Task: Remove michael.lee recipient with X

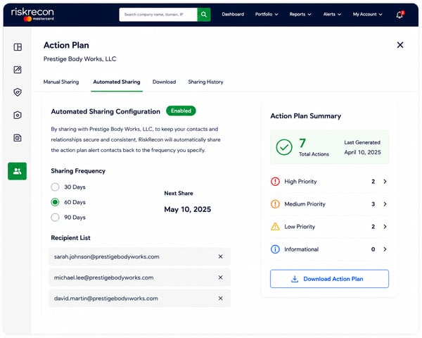Action: [x=220, y=277]
